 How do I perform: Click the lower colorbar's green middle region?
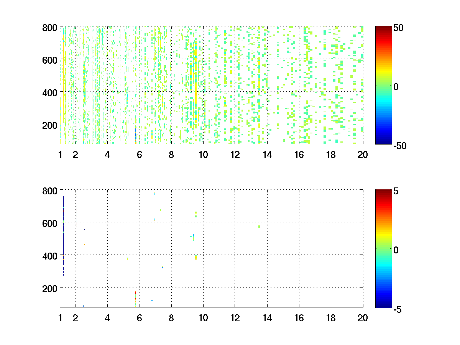coord(383,248)
